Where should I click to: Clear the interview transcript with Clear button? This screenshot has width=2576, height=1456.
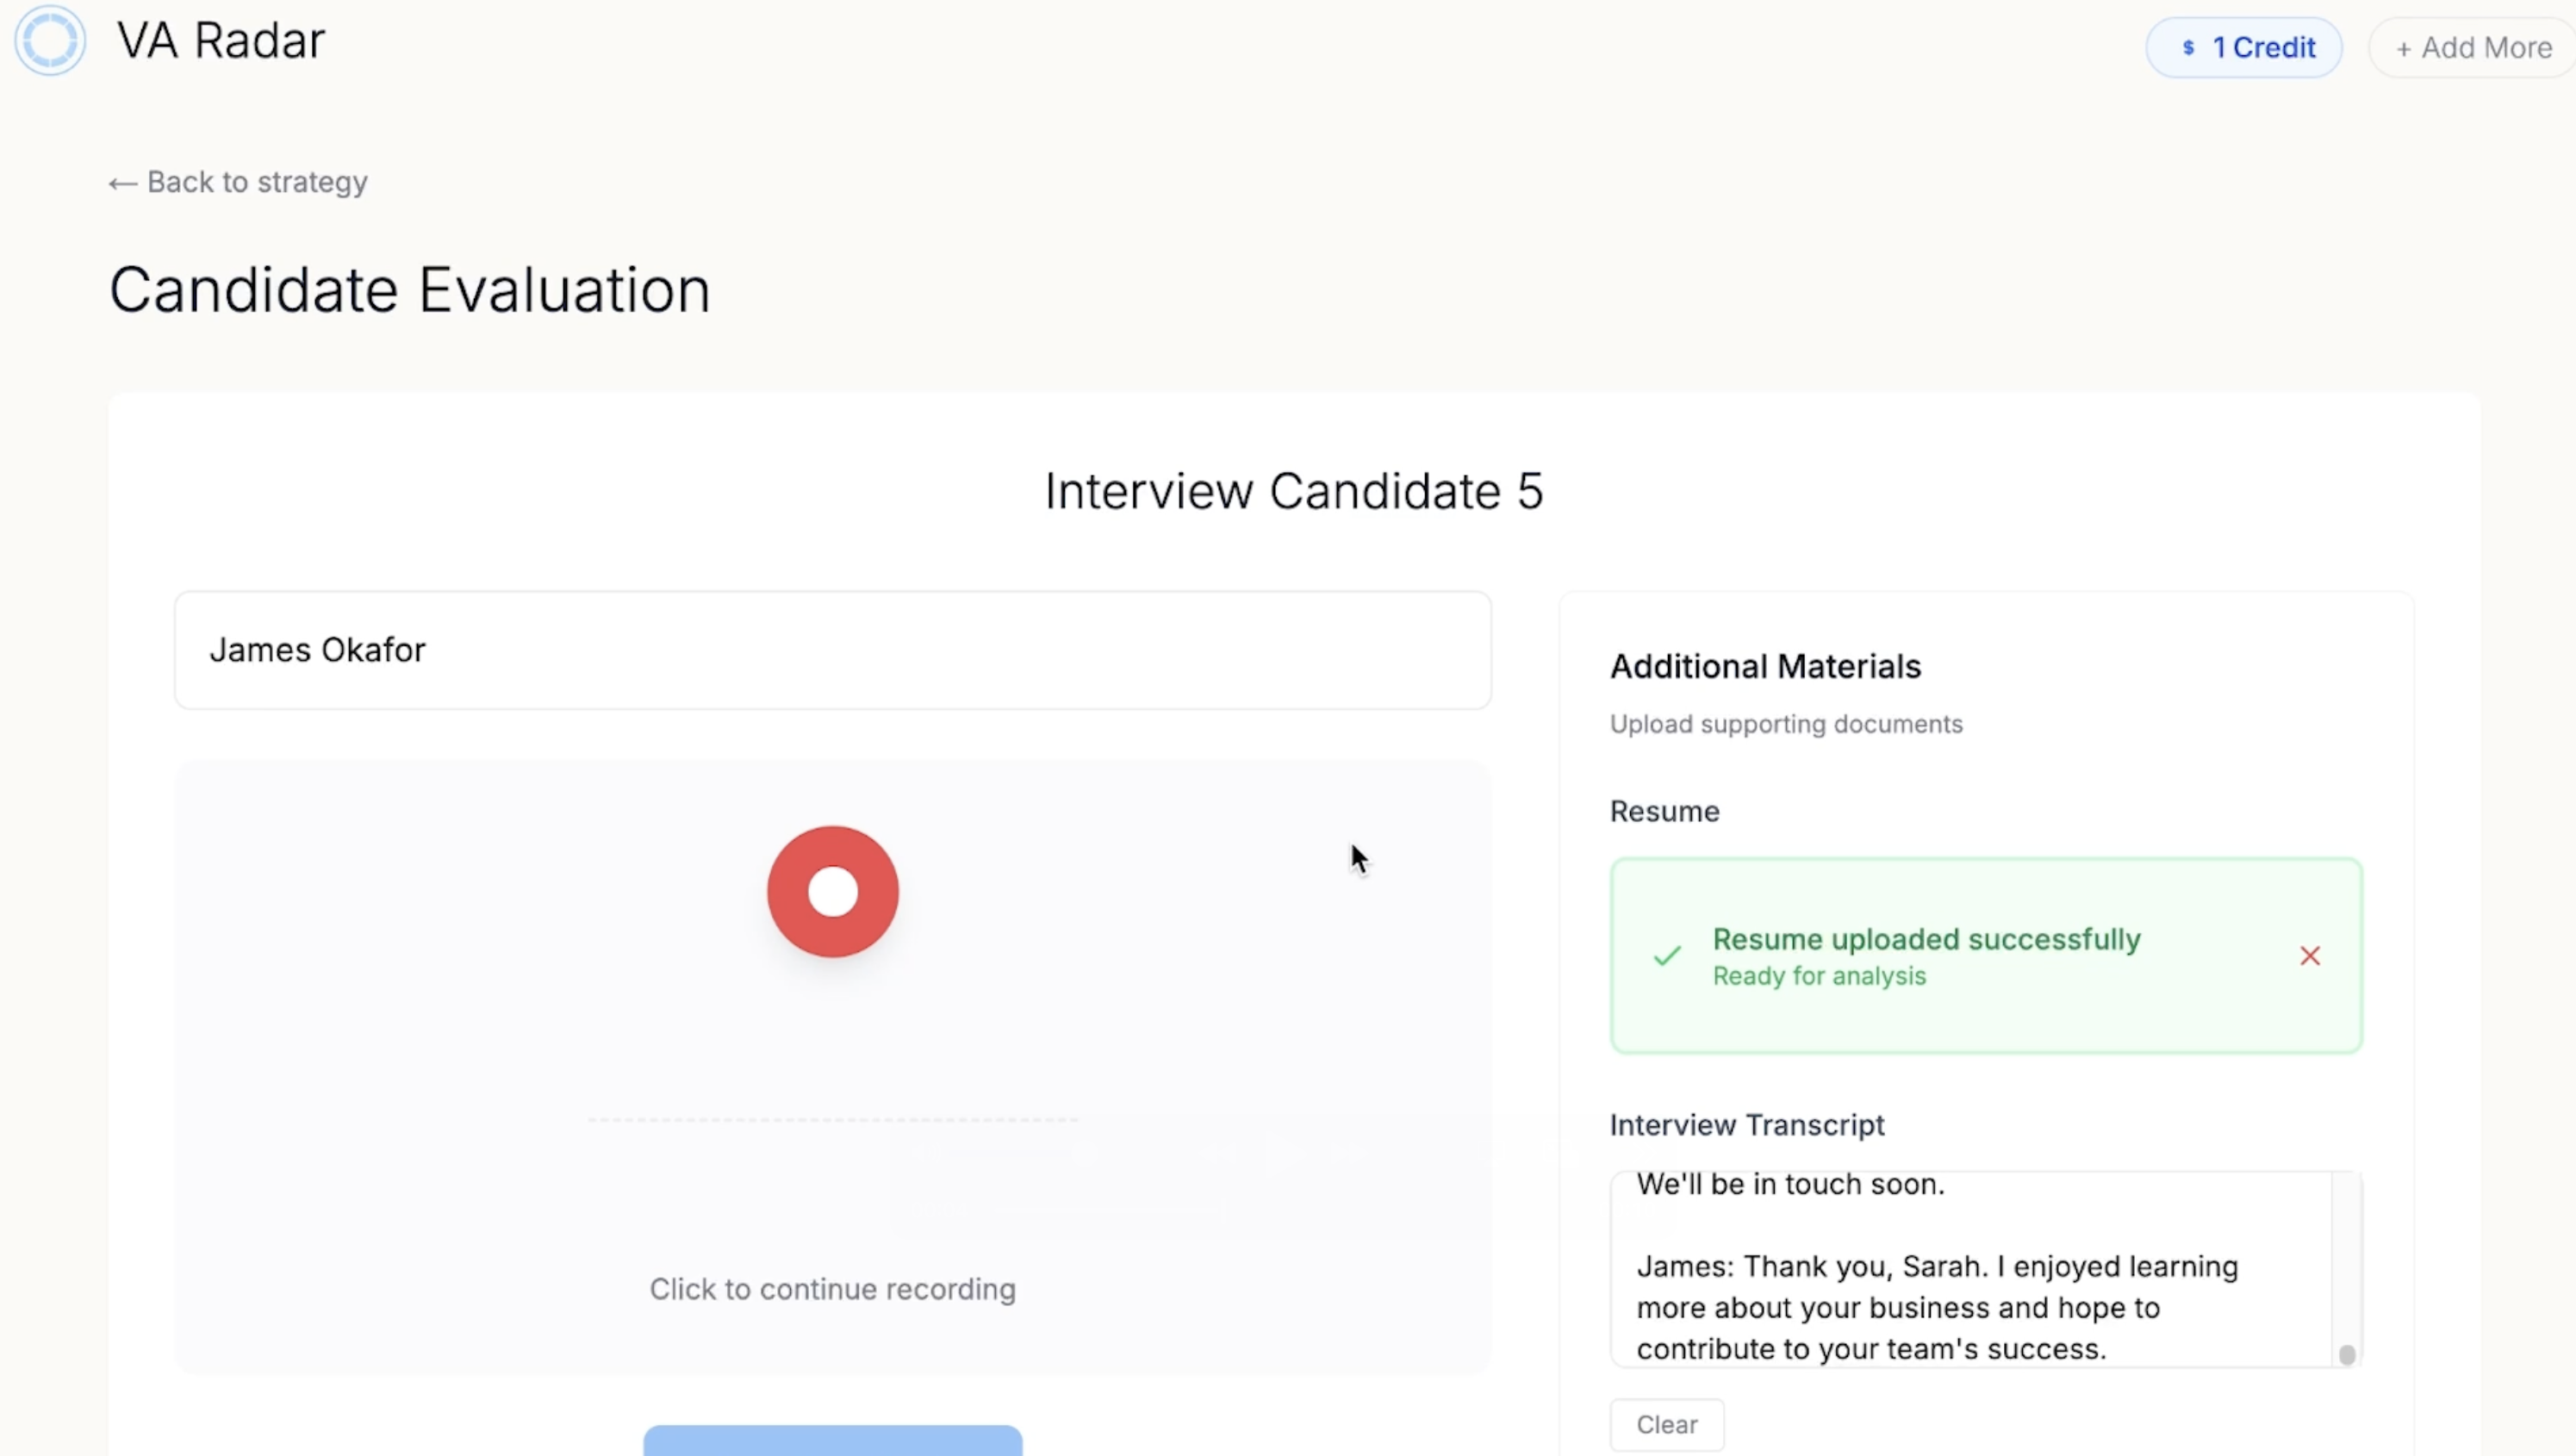[x=1667, y=1424]
